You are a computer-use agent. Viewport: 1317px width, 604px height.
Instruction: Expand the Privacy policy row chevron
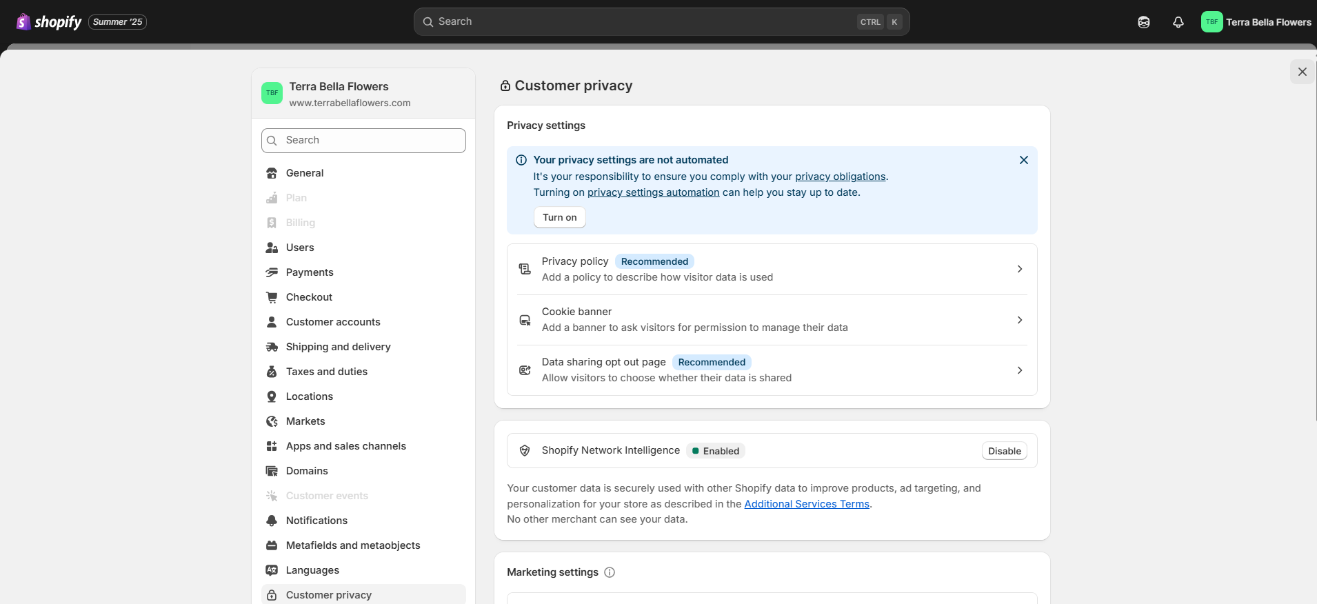[x=1019, y=269]
